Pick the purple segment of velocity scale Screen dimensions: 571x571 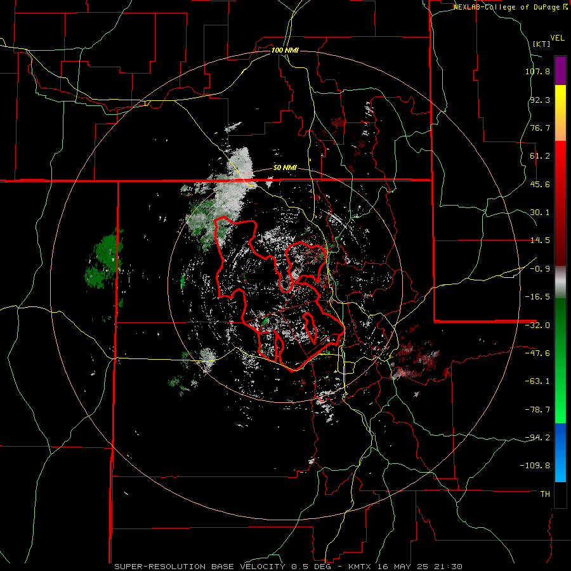pyautogui.click(x=560, y=71)
